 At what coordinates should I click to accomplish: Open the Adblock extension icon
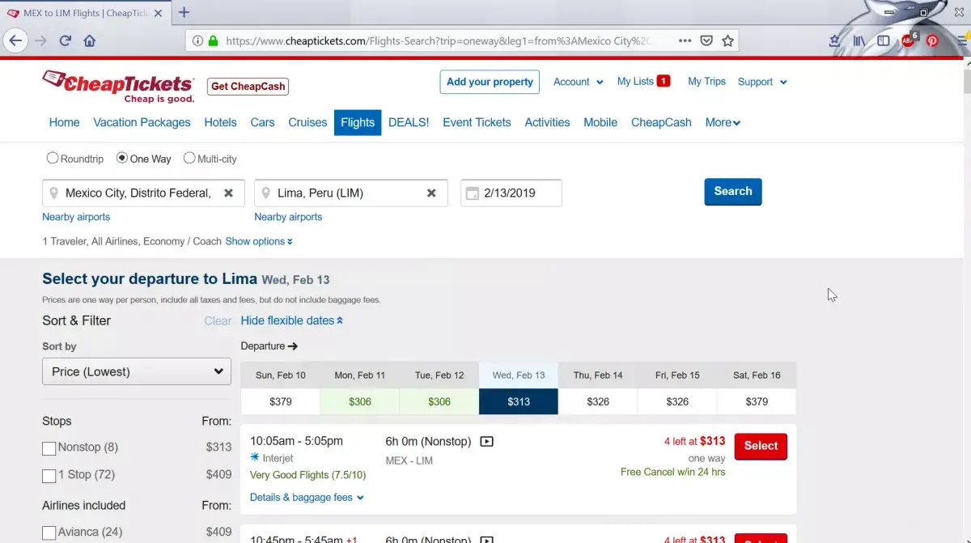click(x=908, y=40)
